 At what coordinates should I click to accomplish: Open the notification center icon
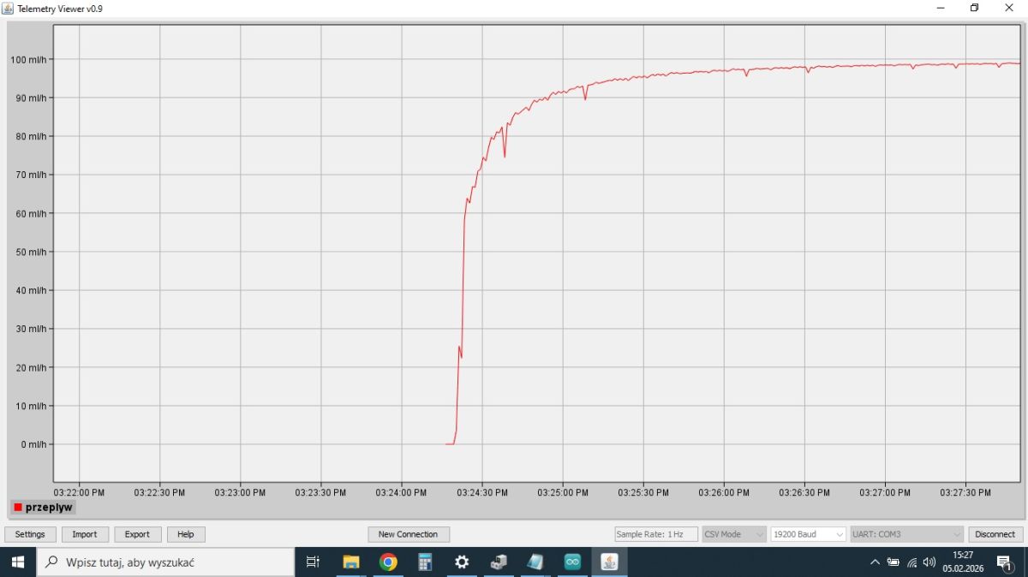coord(1005,562)
